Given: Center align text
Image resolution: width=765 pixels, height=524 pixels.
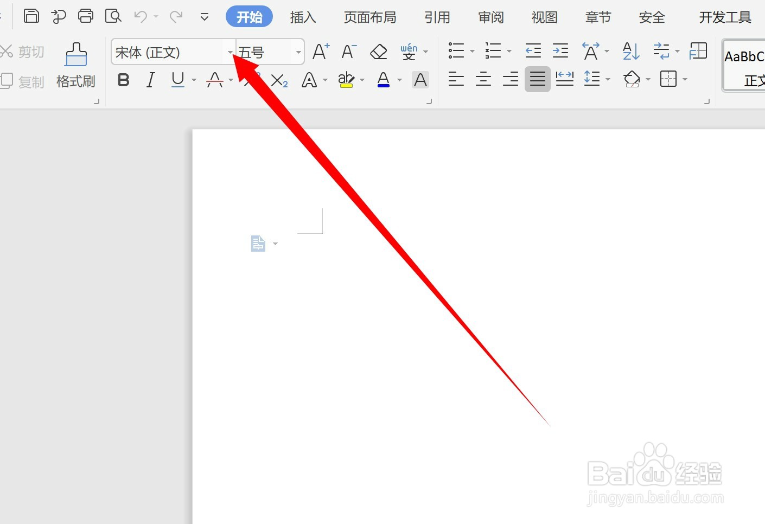Looking at the screenshot, I should coord(483,80).
